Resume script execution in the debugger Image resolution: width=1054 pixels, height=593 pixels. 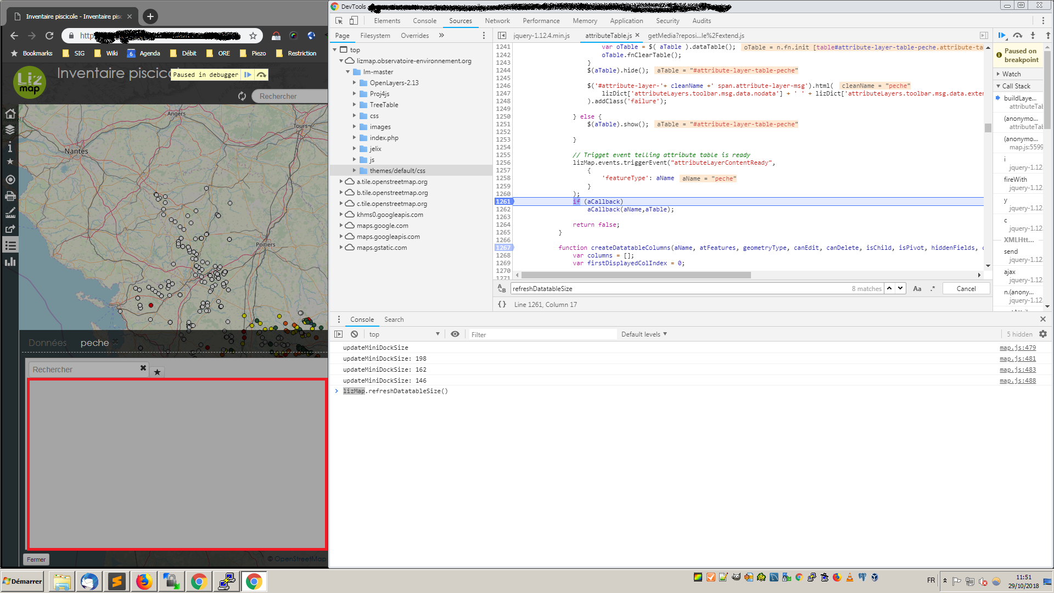[x=1002, y=35]
